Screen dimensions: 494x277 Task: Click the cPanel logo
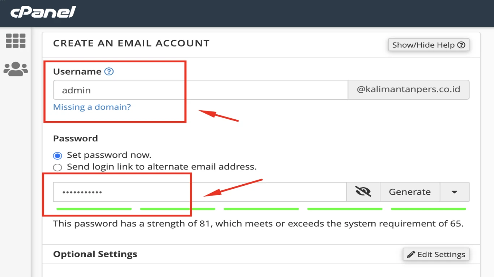(x=43, y=12)
